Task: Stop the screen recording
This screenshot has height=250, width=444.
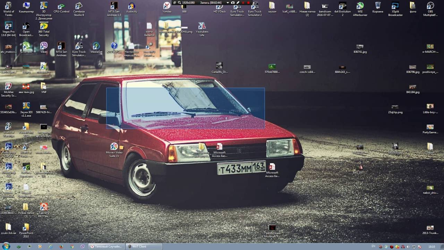Action: (x=248, y=2)
